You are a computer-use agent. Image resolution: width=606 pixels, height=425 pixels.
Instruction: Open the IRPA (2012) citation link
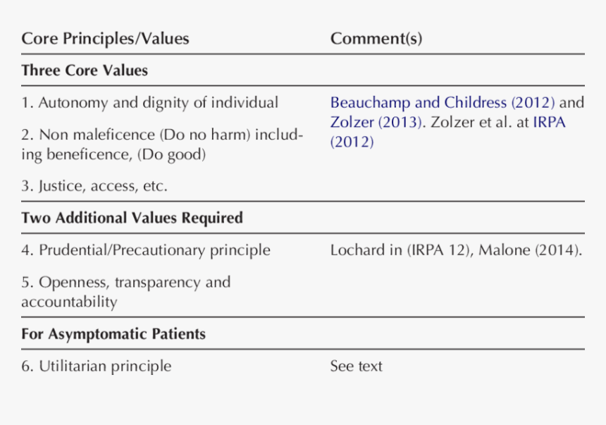tap(548, 122)
